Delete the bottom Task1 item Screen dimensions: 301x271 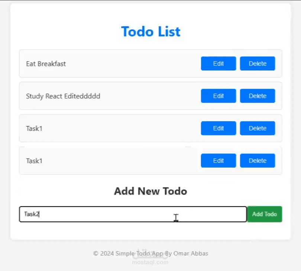pos(257,160)
